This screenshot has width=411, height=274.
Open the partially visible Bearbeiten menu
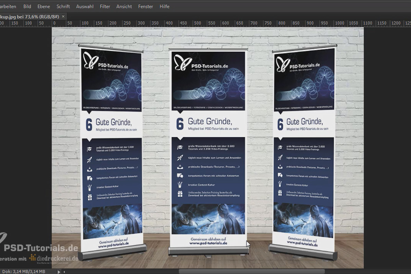[x=8, y=6]
